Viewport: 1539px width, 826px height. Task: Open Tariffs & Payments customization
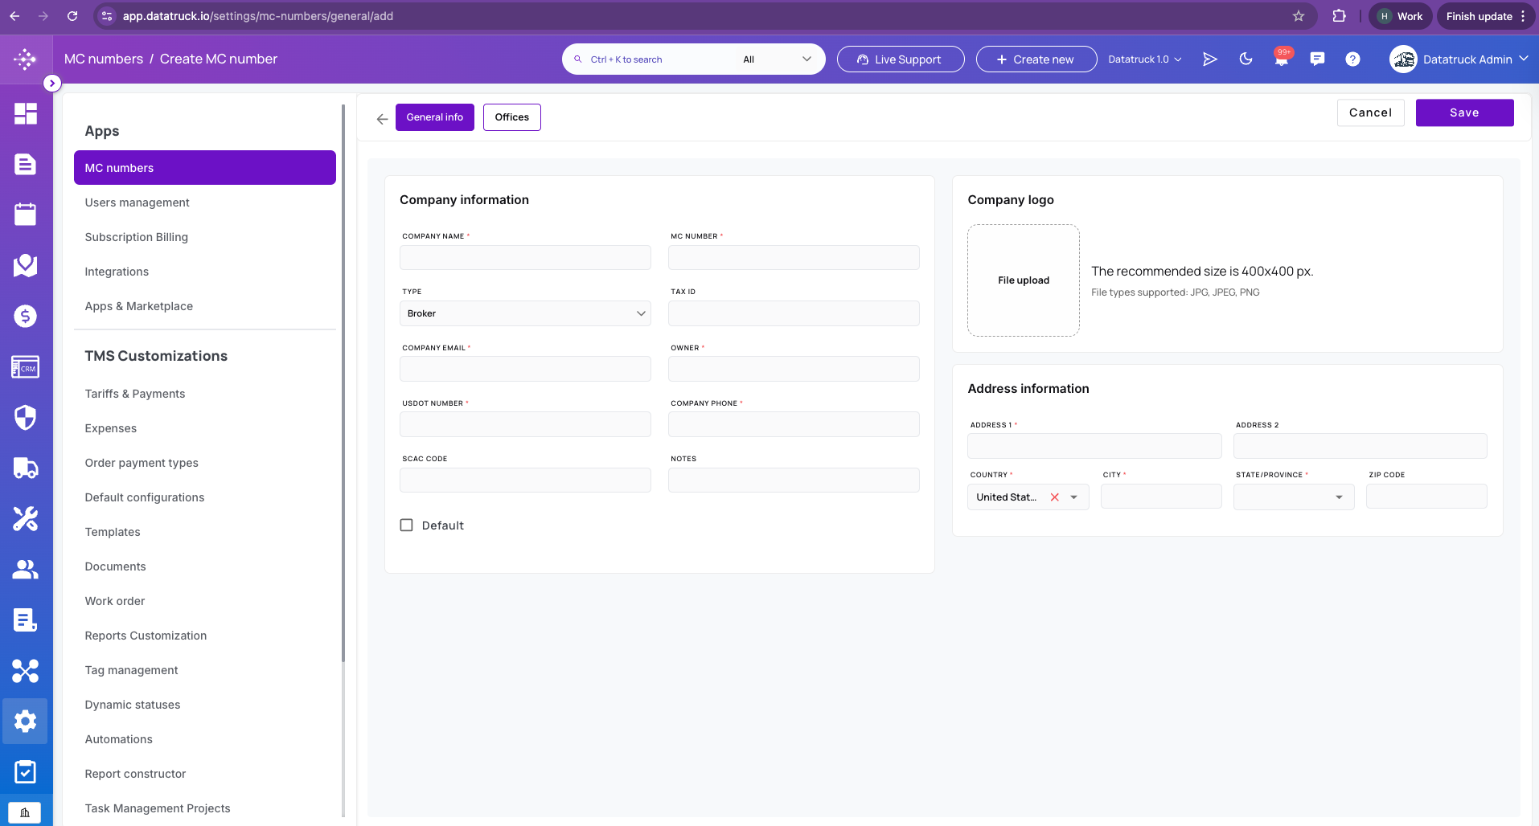pos(135,394)
